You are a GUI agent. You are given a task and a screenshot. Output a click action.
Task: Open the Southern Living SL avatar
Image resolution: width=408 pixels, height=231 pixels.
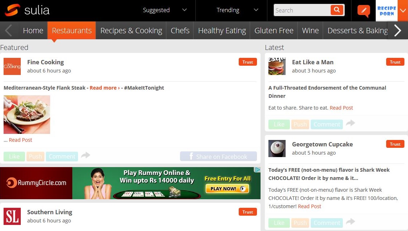(12, 216)
